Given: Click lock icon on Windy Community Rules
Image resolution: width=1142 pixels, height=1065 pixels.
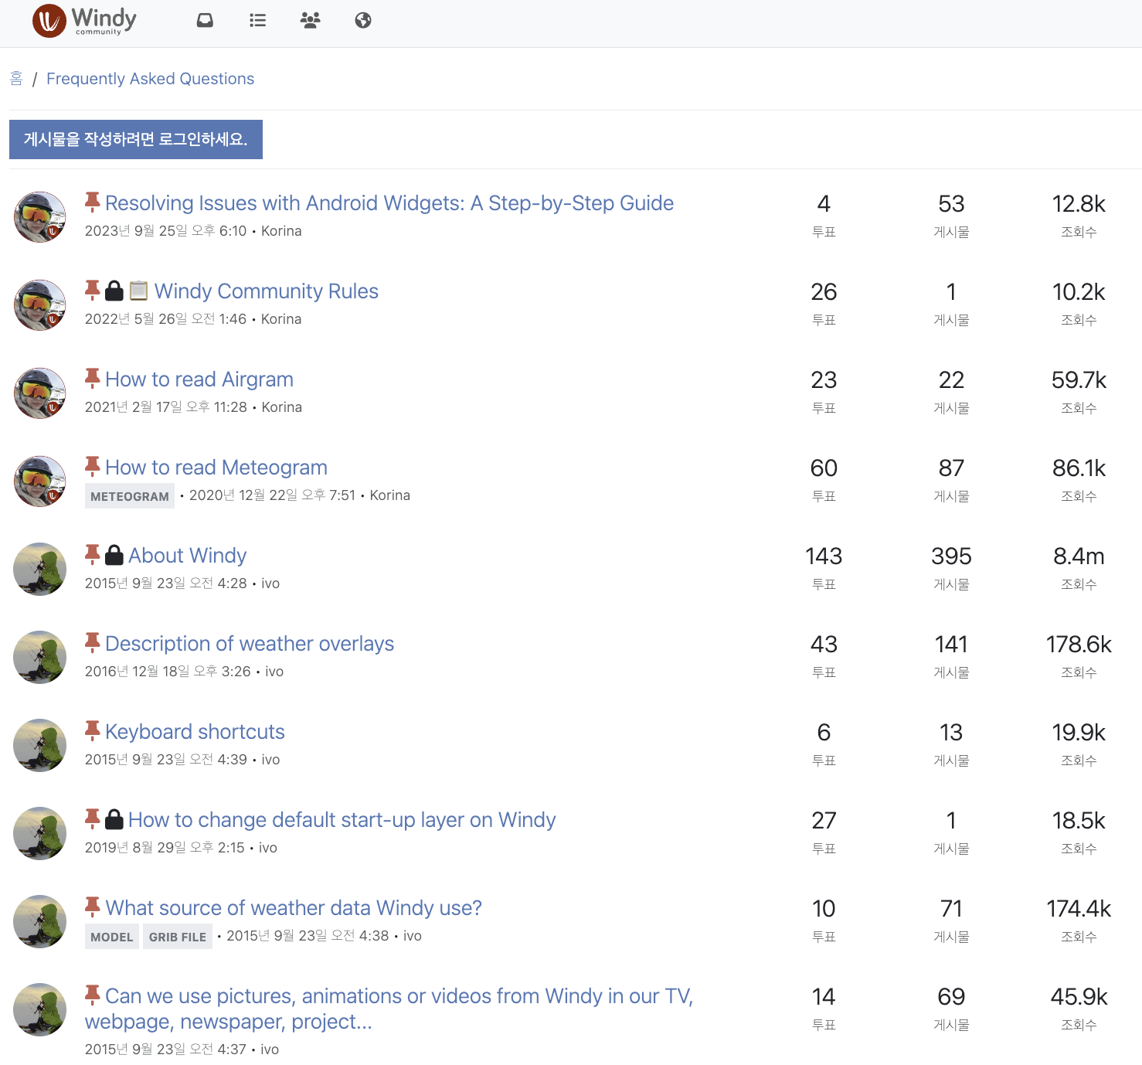Looking at the screenshot, I should (114, 291).
